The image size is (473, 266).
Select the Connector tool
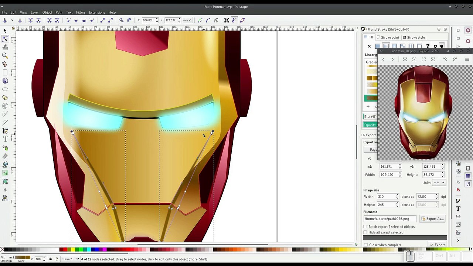(5, 198)
